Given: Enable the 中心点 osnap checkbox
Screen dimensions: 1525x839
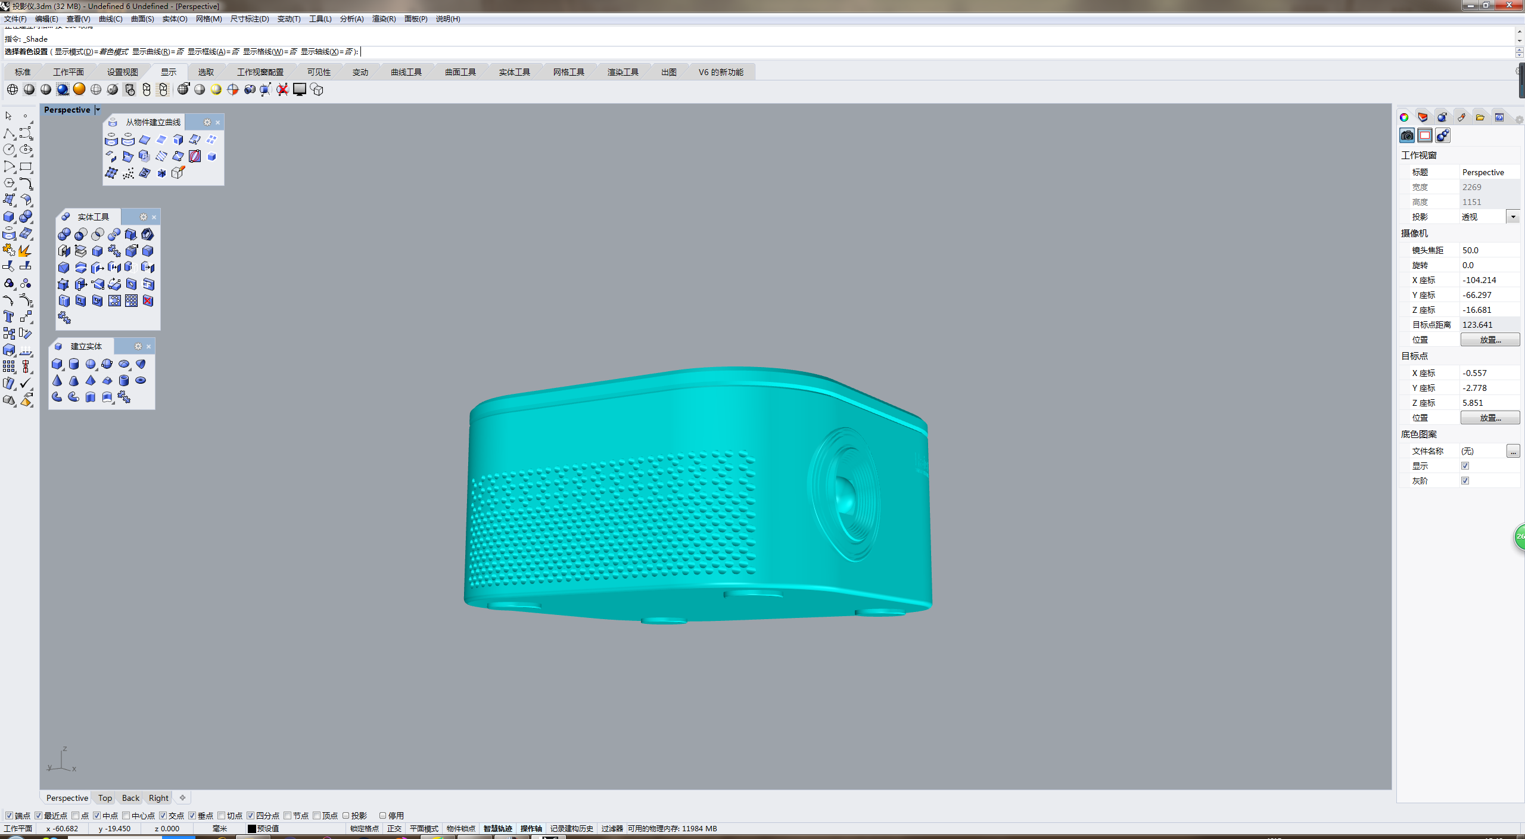Looking at the screenshot, I should pos(126,815).
